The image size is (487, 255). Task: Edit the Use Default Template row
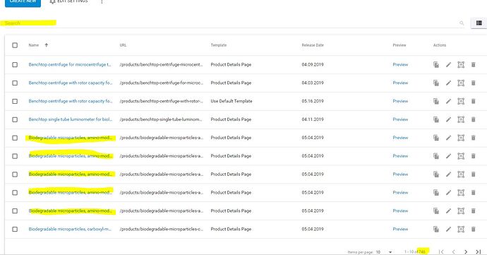click(x=448, y=102)
